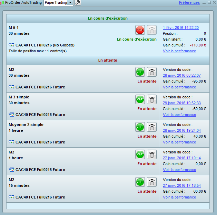Open the Préférences link
The width and height of the screenshot is (217, 215).
pyautogui.click(x=189, y=2)
